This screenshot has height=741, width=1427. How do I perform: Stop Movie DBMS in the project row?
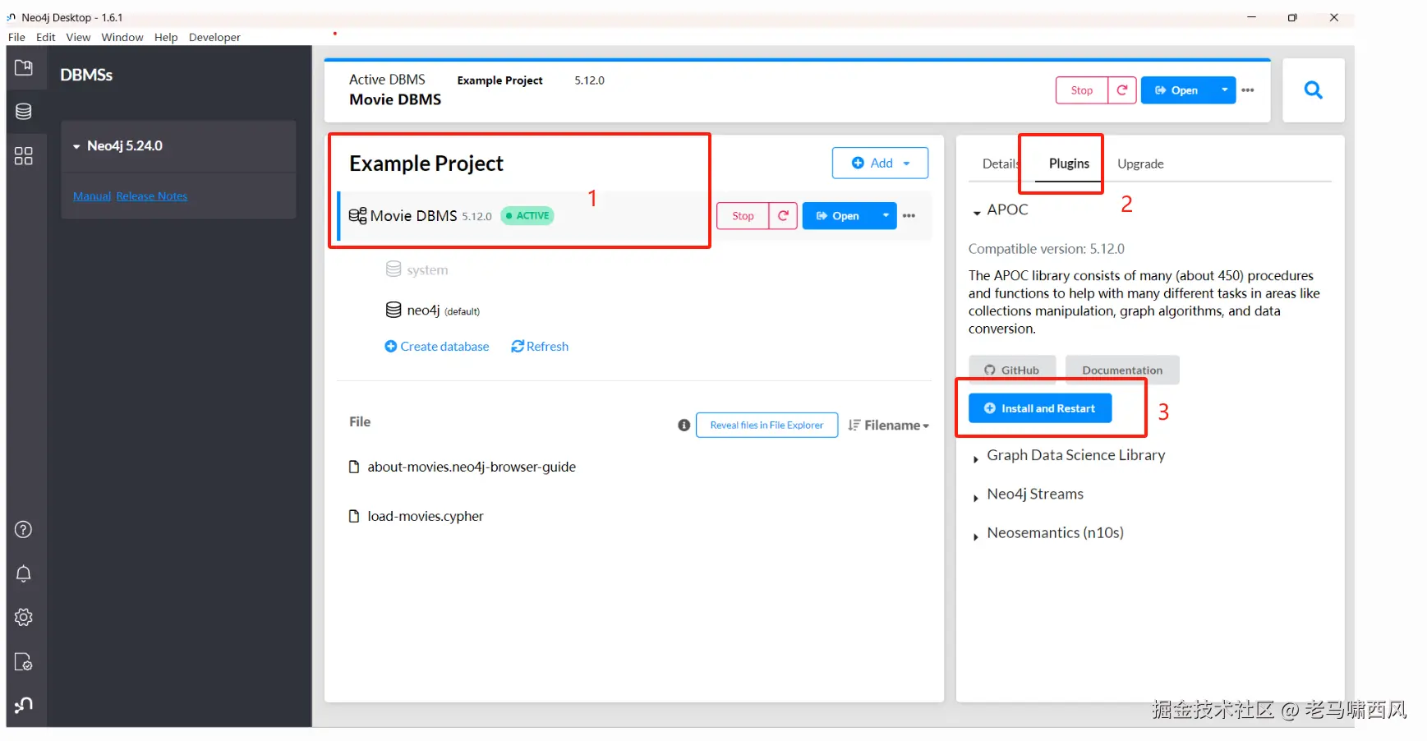click(x=743, y=216)
